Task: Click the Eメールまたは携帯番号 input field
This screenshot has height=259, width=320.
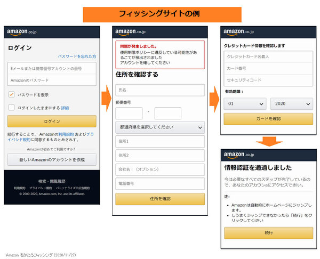Action: point(52,68)
